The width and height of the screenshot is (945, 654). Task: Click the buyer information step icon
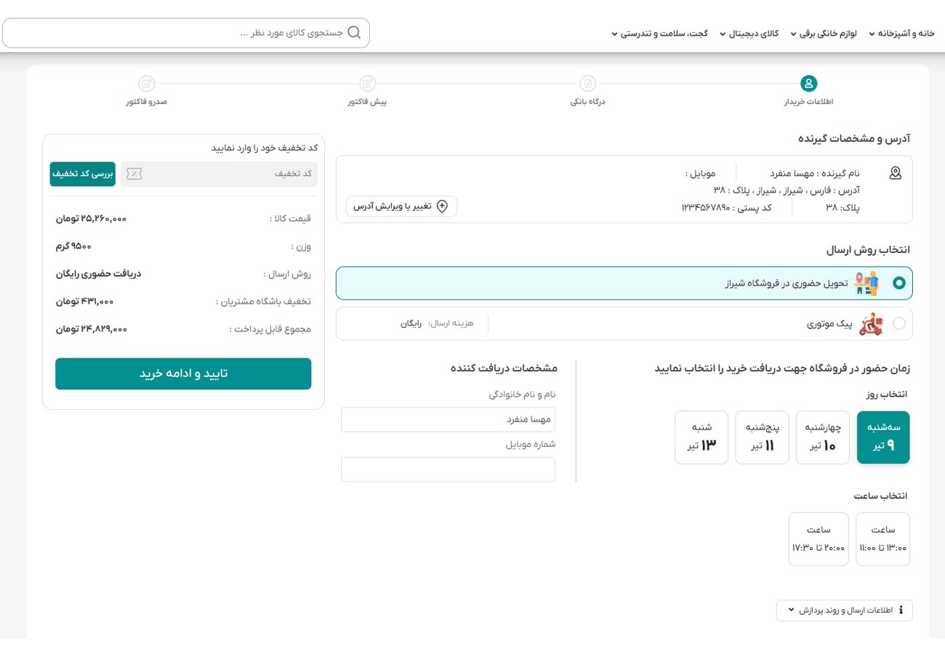pyautogui.click(x=808, y=83)
